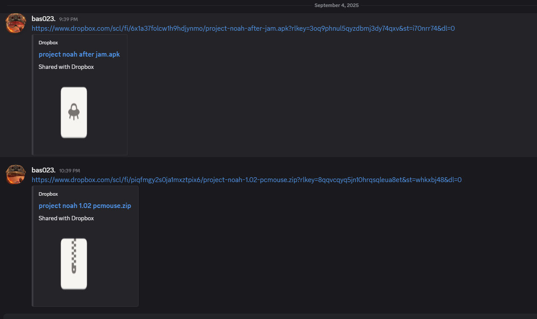
Task: Click 'Shared with Dropbox' in the ZIP embed
Action: click(66, 219)
